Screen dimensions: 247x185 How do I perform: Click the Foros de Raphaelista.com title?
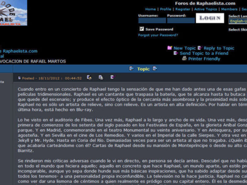pos(205,3)
